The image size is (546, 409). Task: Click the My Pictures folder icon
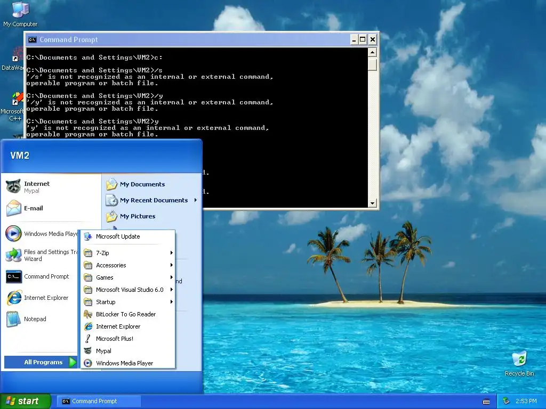(111, 216)
